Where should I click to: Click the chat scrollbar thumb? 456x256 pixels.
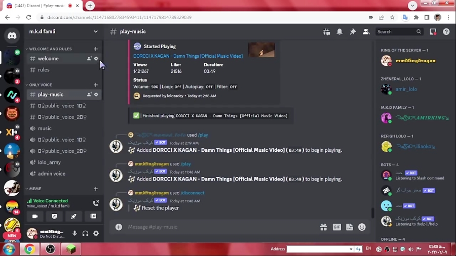[x=372, y=213]
